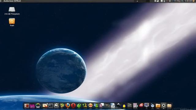Open the green book dock icon

(x=62, y=105)
